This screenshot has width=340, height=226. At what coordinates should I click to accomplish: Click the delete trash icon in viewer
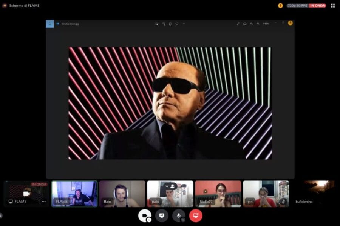(170, 24)
